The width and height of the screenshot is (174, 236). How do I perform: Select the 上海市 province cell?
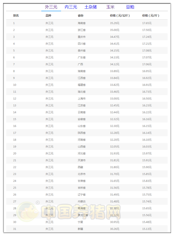[82, 99]
